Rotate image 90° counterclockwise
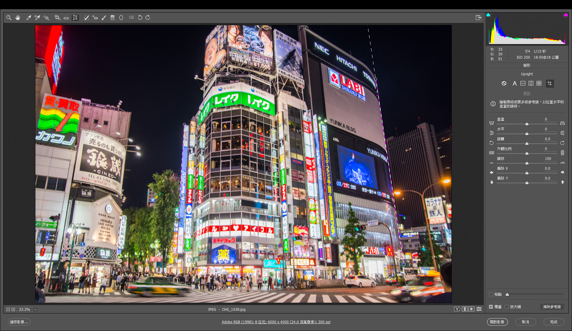Screen dimensions: 572x331 [x=140, y=18]
